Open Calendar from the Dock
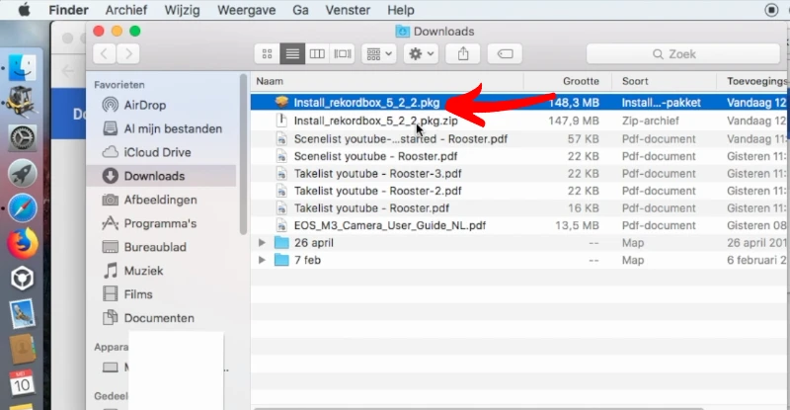Viewport: 790px width, 410px height. pyautogui.click(x=21, y=382)
